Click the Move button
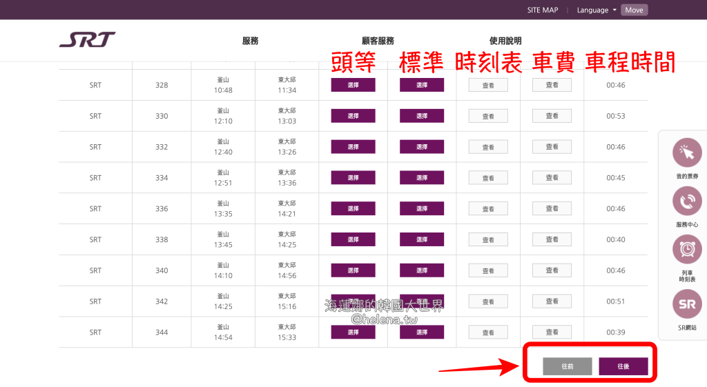 tap(634, 10)
